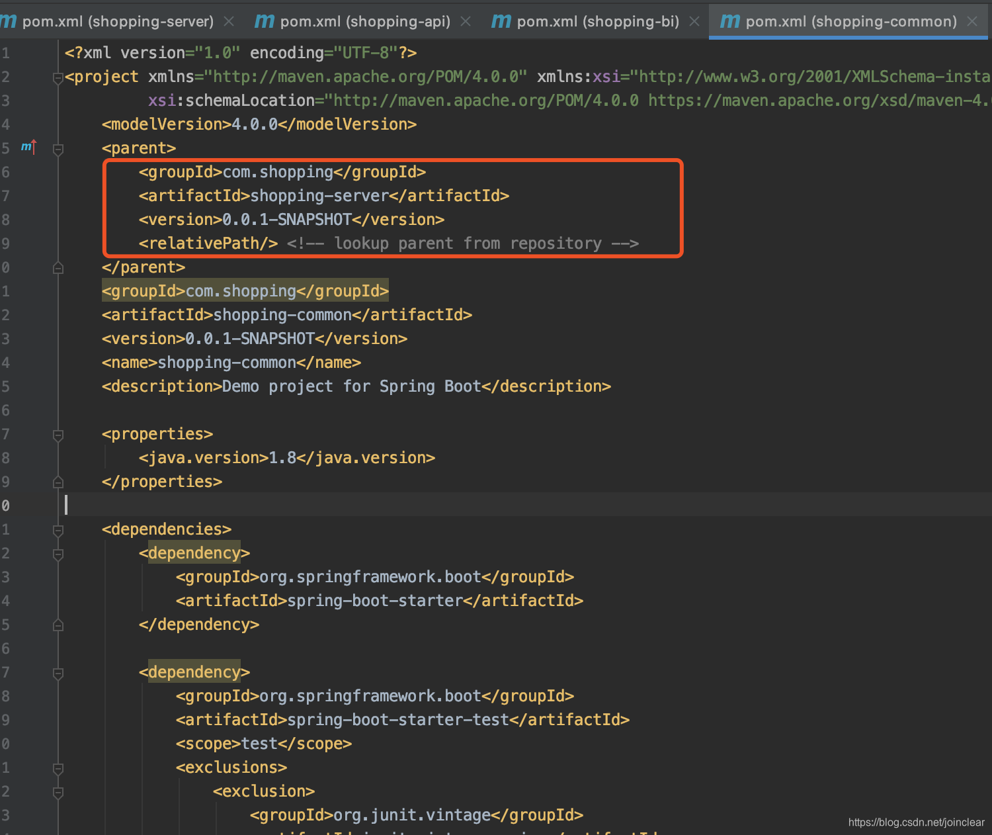Viewport: 992px width, 835px height.
Task: Click fold end marker at </properties>
Action: tap(58, 482)
